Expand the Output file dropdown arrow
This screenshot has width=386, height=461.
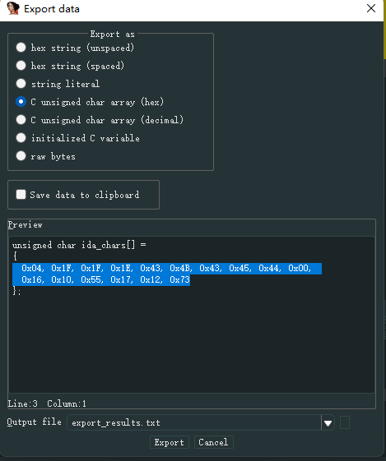(x=328, y=423)
